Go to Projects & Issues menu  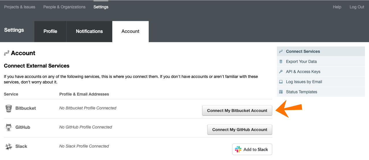click(20, 7)
